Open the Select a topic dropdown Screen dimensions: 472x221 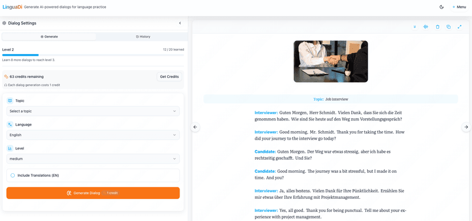[x=93, y=111]
